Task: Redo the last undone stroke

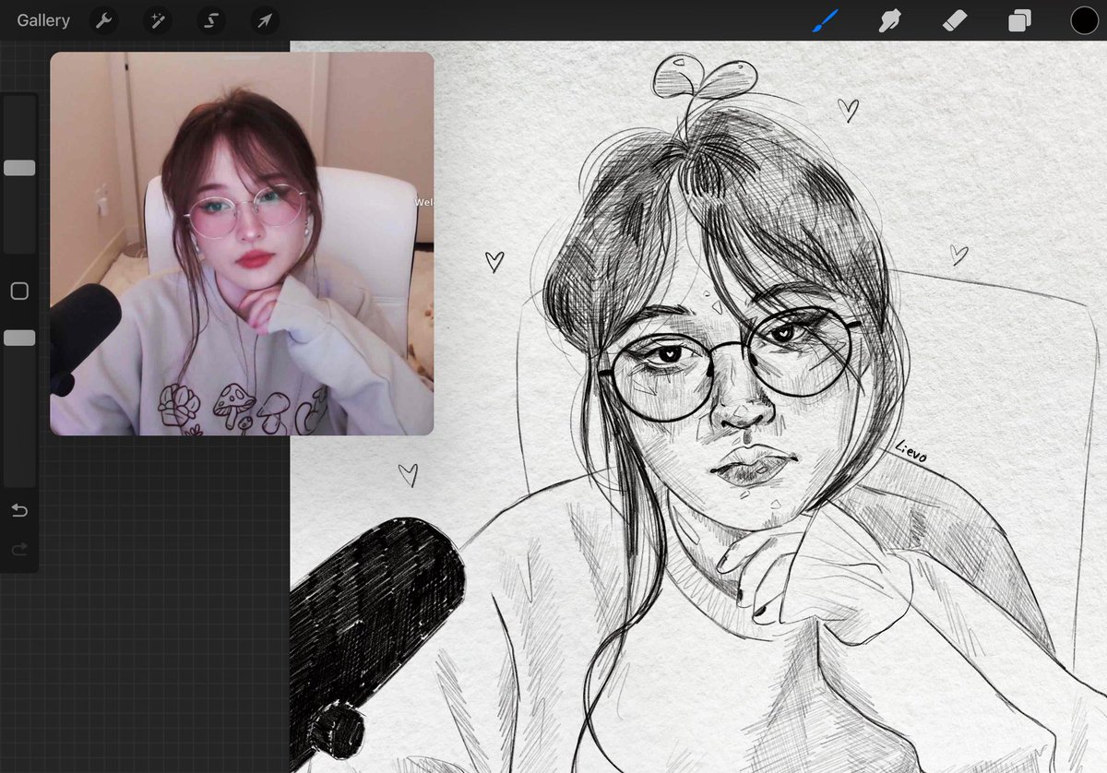Action: coord(19,550)
